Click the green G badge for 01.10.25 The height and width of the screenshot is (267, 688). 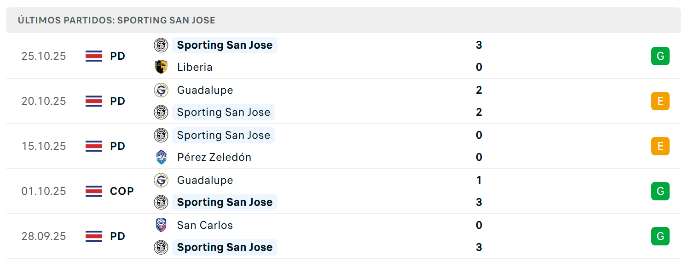click(x=660, y=191)
